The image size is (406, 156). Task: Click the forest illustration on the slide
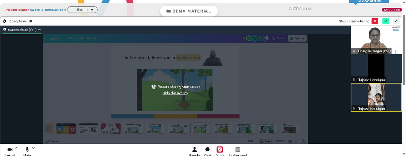[175, 90]
